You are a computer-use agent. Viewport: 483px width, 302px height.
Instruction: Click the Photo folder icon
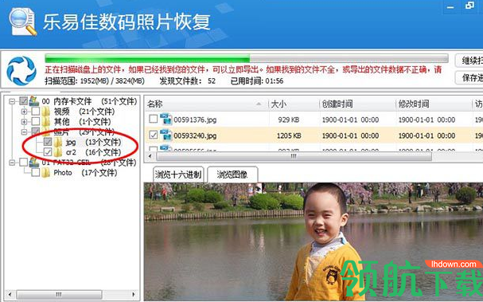click(46, 172)
